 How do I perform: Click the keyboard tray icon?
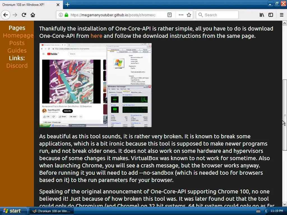click(x=258, y=211)
